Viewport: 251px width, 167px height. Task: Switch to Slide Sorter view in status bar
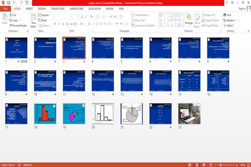tap(197, 165)
